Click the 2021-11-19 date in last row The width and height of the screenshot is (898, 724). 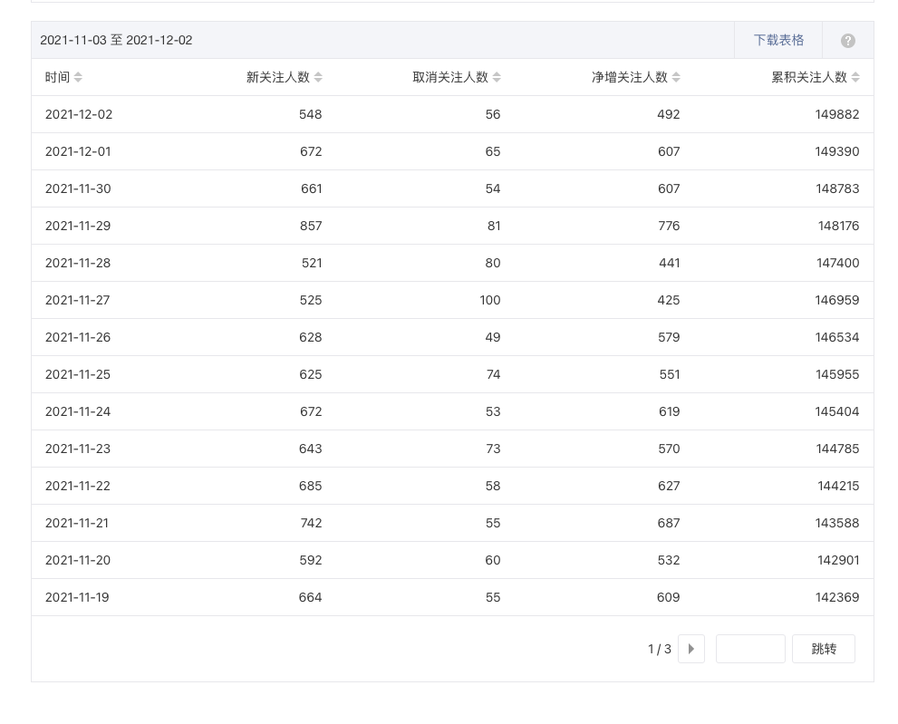[x=77, y=598]
